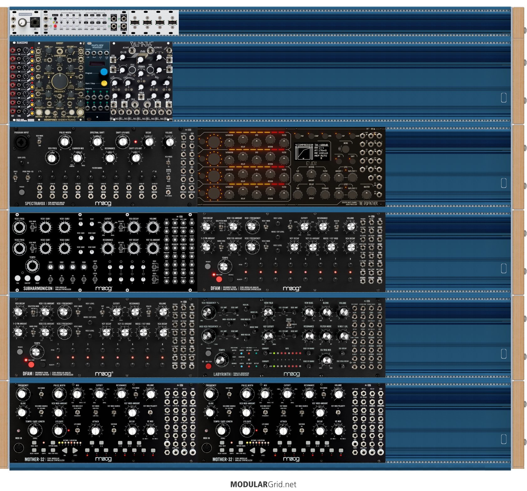The height and width of the screenshot is (491, 527).
Task: Click the compressor display on The Godfather module
Action: point(312,152)
